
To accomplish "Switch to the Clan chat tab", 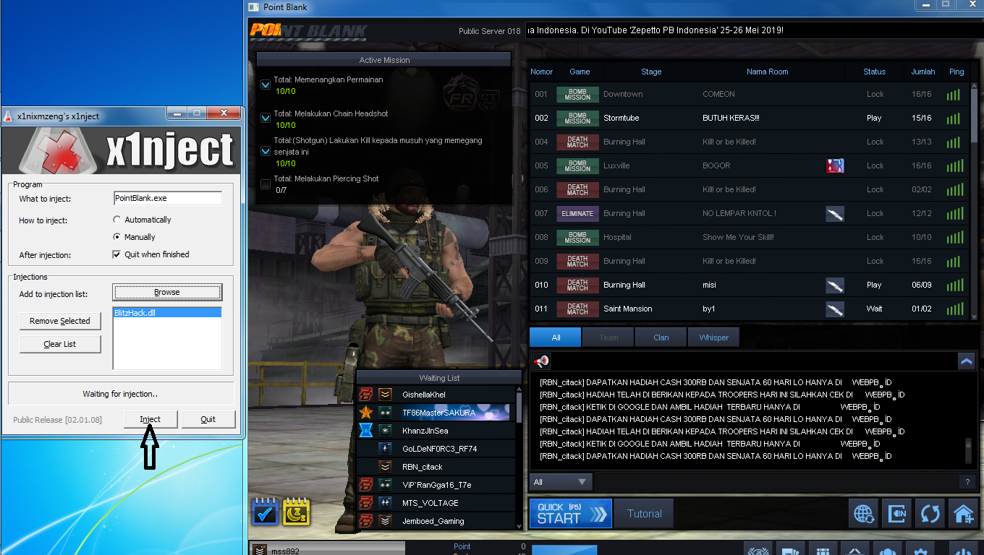I will tap(661, 337).
